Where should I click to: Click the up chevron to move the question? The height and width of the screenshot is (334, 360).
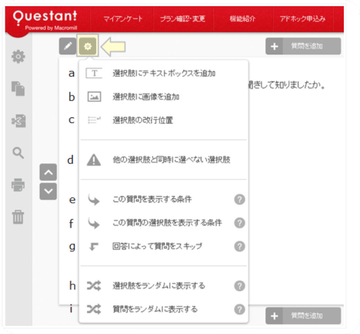tap(48, 172)
